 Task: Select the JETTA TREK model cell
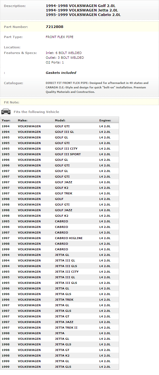click(x=64, y=299)
